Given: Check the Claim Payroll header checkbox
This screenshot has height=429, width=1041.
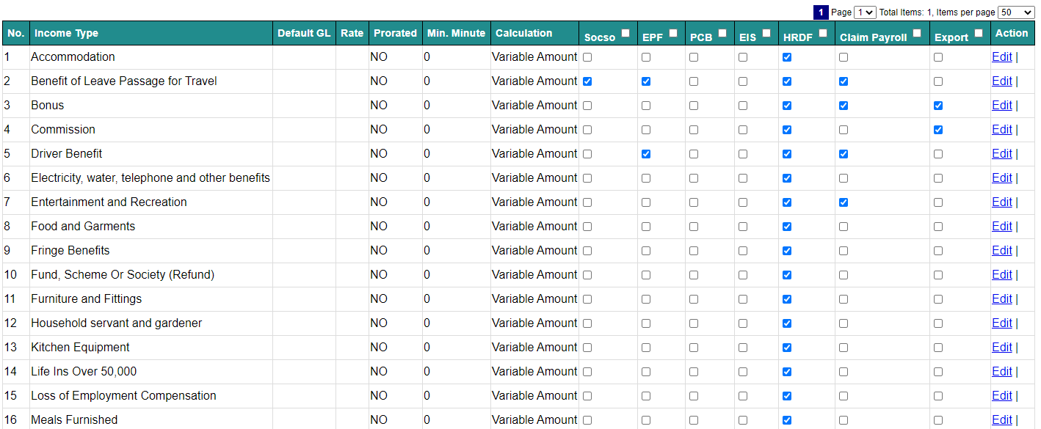Looking at the screenshot, I should [917, 33].
